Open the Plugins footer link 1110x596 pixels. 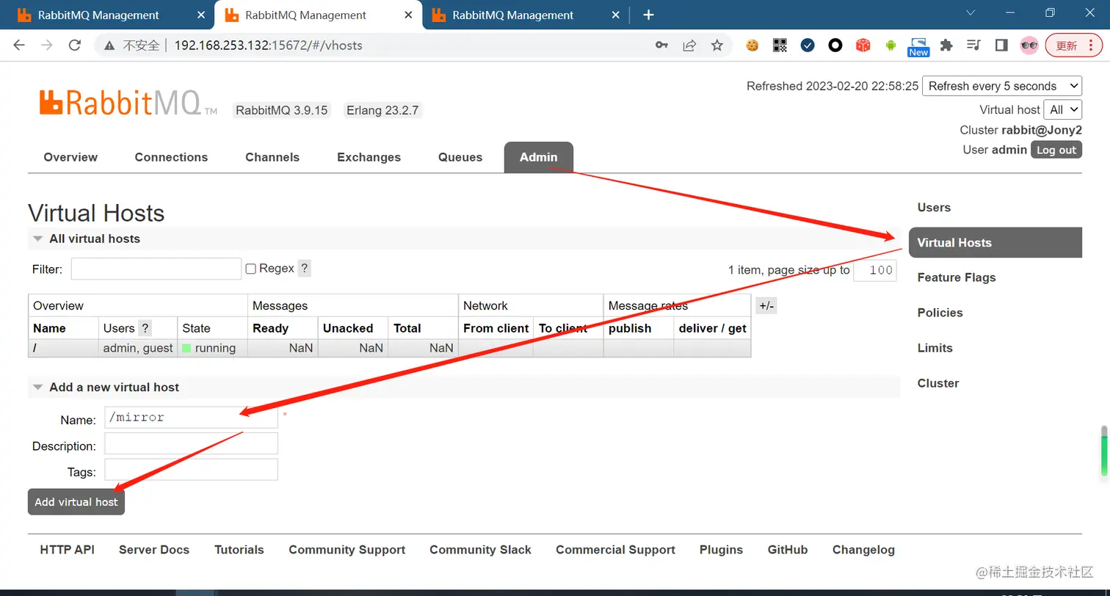(x=721, y=550)
